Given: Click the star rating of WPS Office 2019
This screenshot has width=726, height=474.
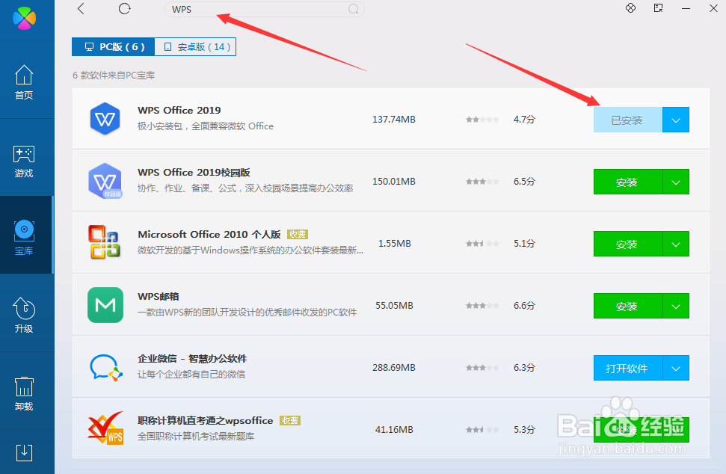Looking at the screenshot, I should [482, 120].
